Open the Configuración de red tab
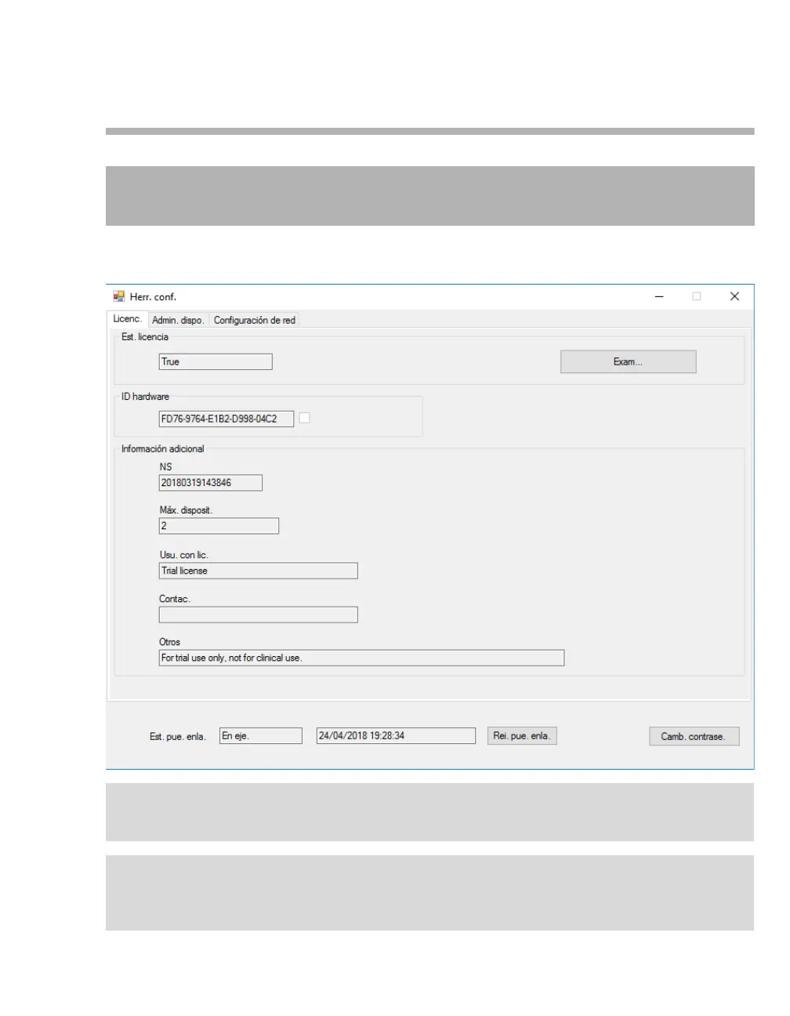The width and height of the screenshot is (790, 1016). pos(254,320)
